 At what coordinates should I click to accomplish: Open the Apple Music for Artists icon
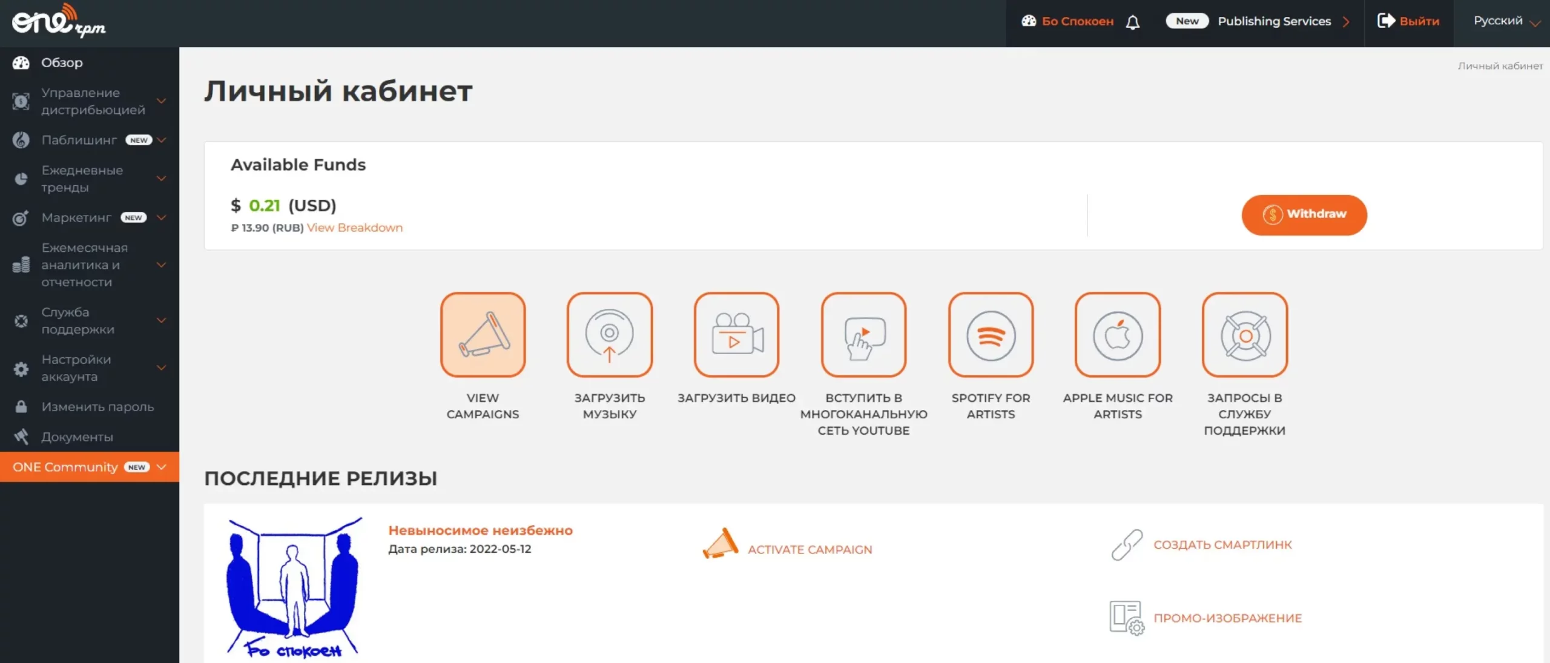(1117, 335)
